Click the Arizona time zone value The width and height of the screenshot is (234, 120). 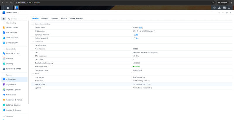coord(141,81)
